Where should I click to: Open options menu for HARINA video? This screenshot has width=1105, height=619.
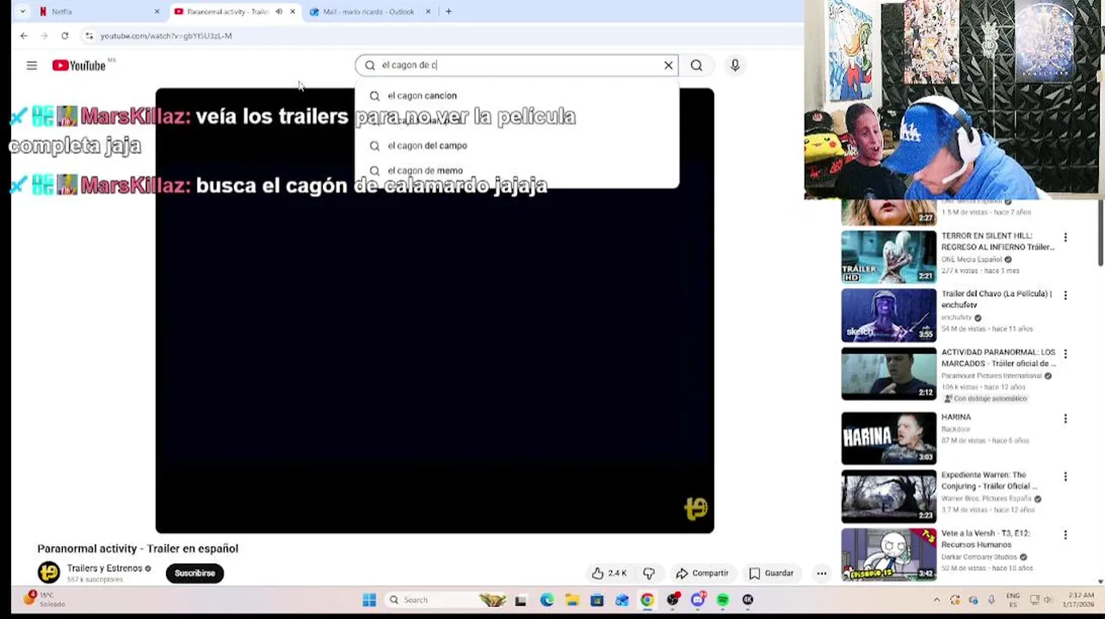1065,419
